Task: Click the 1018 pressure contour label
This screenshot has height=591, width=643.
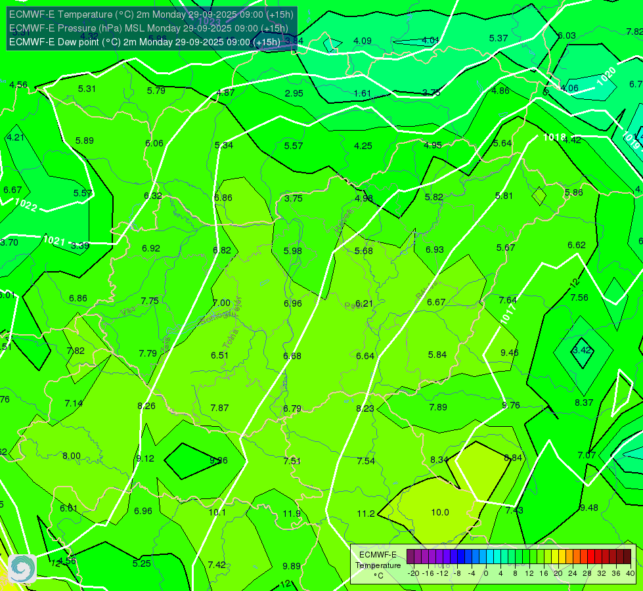Action: 554,137
